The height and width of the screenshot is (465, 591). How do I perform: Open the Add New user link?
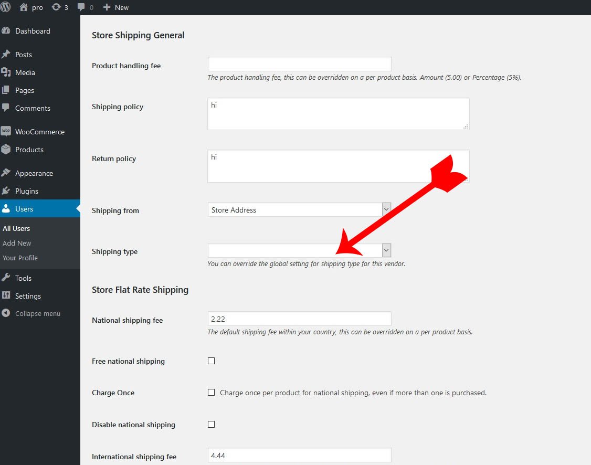pos(17,243)
